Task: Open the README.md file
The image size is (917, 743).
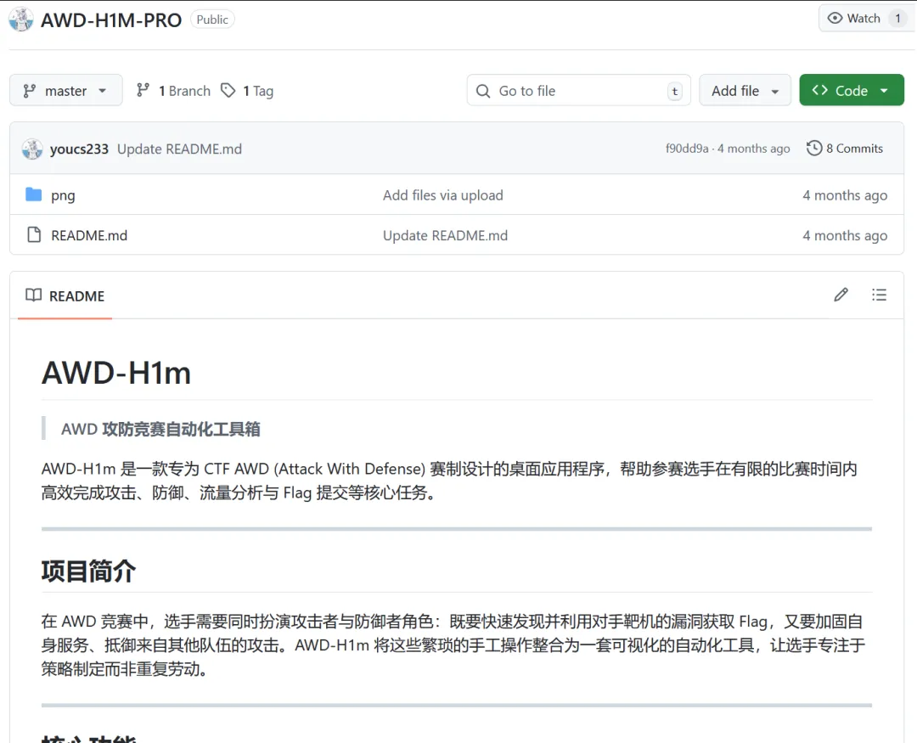Action: [x=89, y=235]
